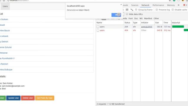Switch to the Sources tab
Screen dimensions: 188x106
(x=135, y=5)
